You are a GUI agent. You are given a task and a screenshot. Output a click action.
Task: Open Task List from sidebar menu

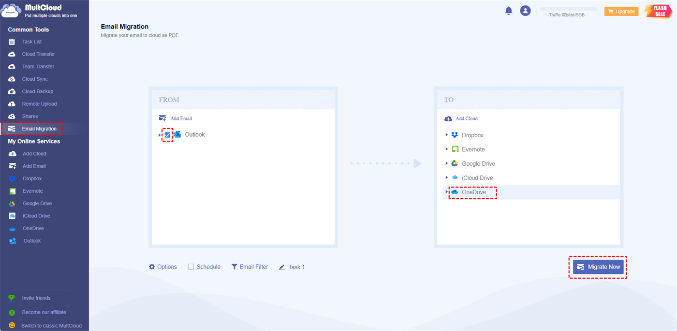pos(32,42)
